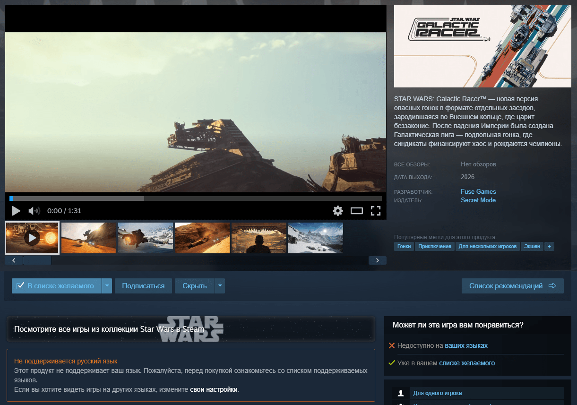This screenshot has width=577, height=405.
Task: Expand the wishlist dropdown arrow
Action: [107, 286]
